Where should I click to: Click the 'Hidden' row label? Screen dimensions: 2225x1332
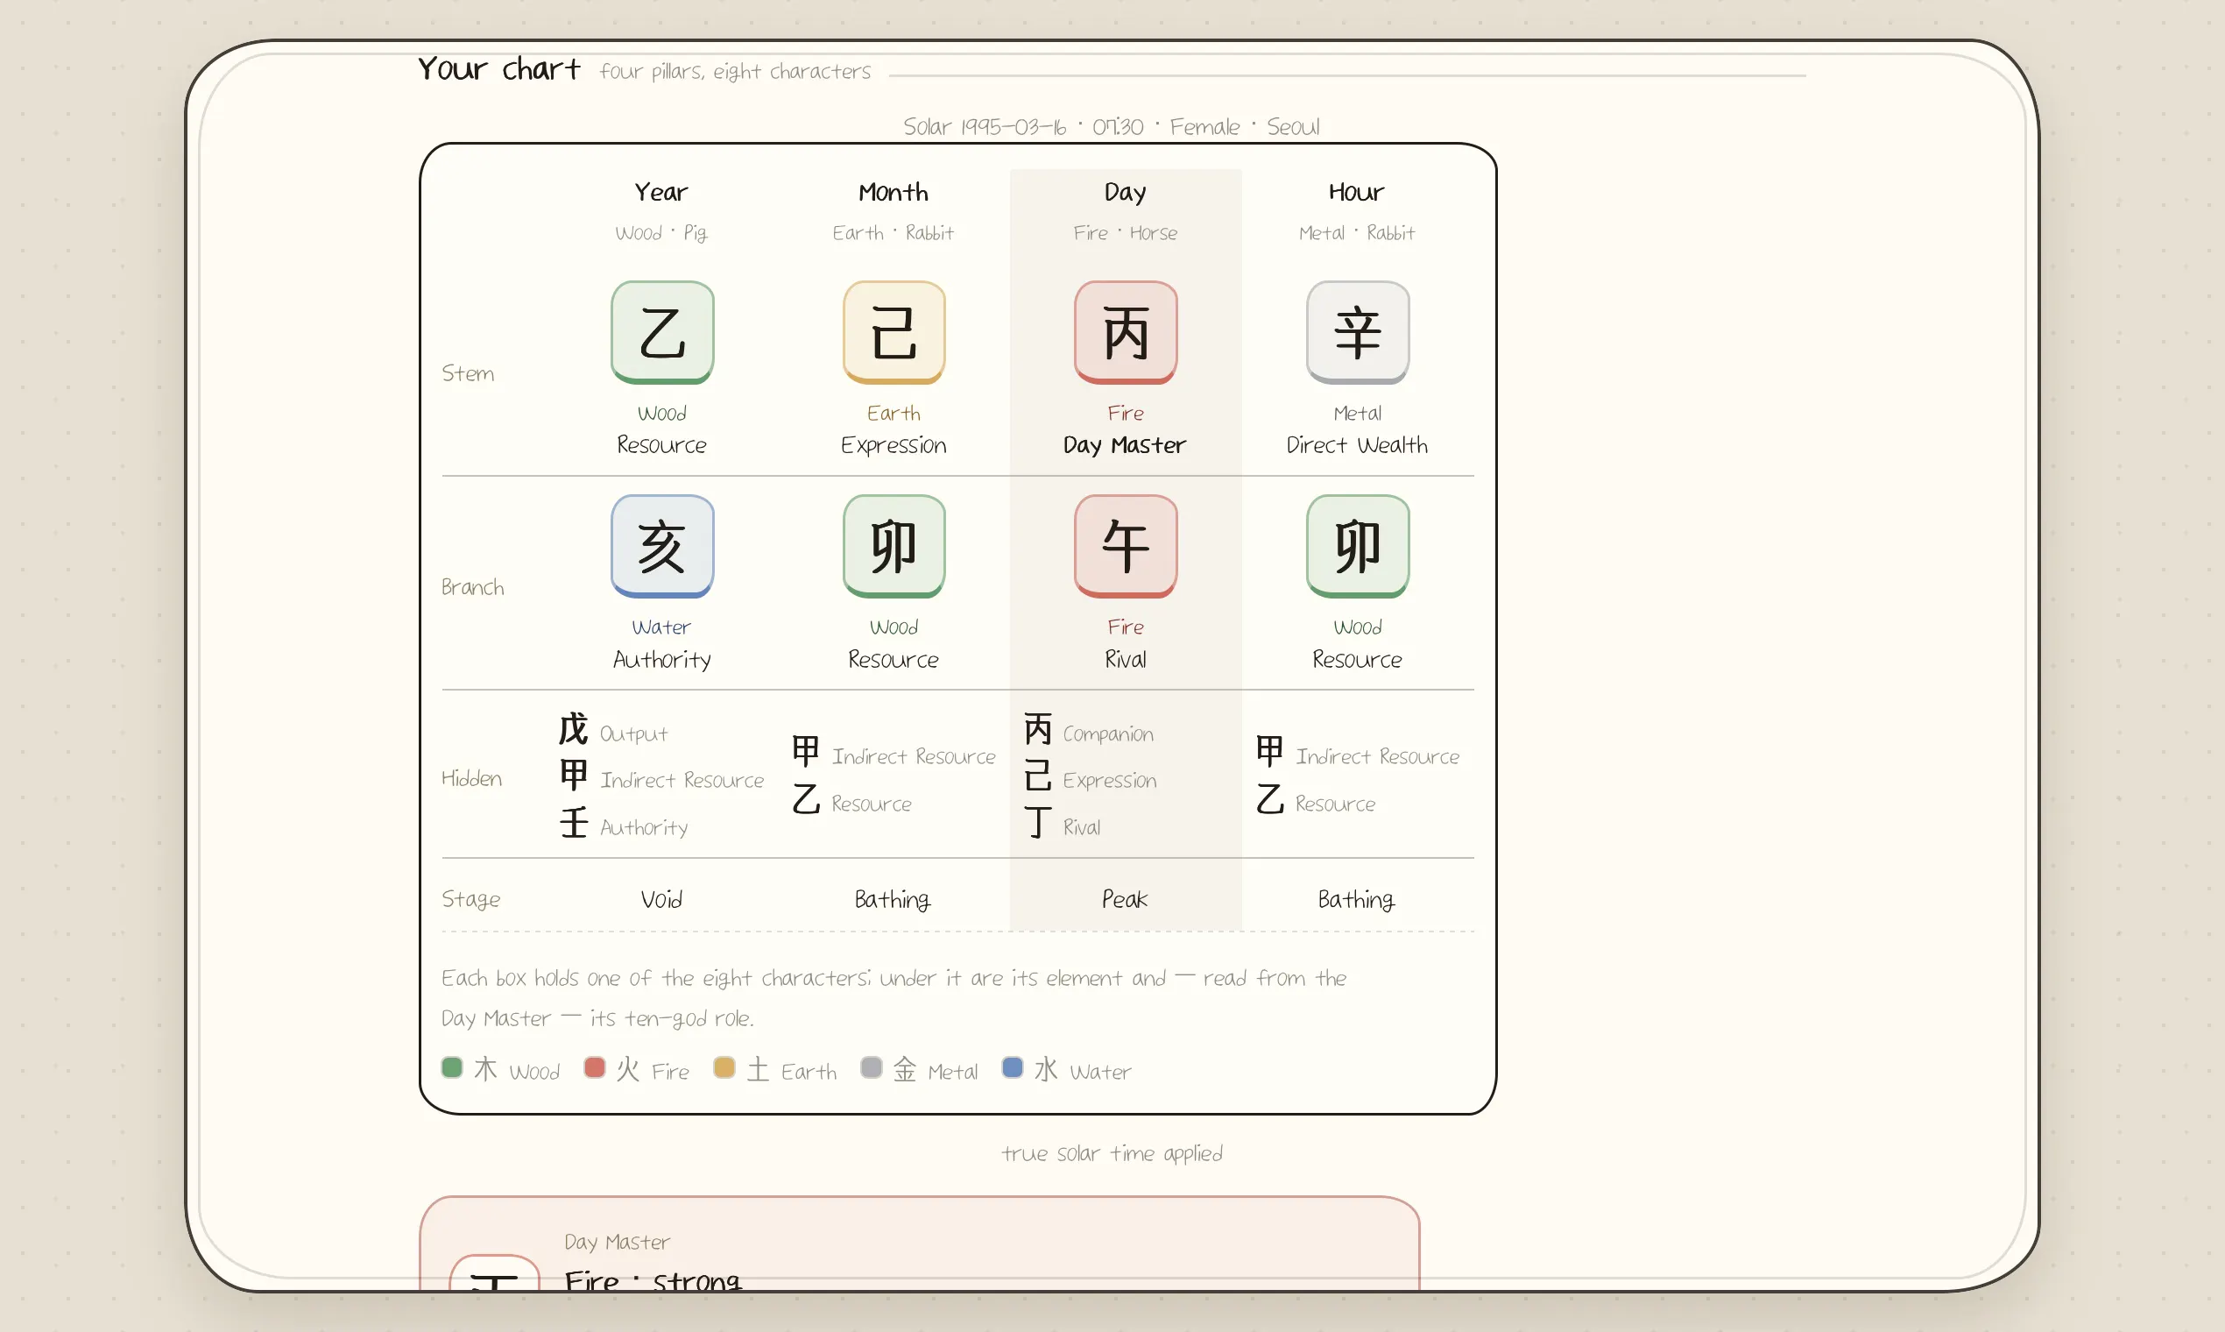(x=472, y=778)
